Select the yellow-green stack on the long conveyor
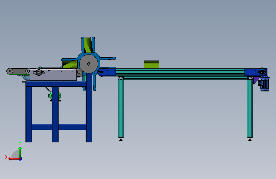The width and height of the screenshot is (276, 179). point(152,64)
